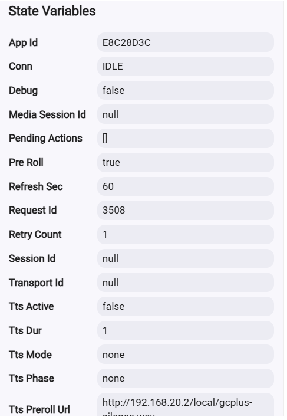Image resolution: width=287 pixels, height=420 pixels.
Task: Click the Retry Count value field
Action: tap(185, 234)
